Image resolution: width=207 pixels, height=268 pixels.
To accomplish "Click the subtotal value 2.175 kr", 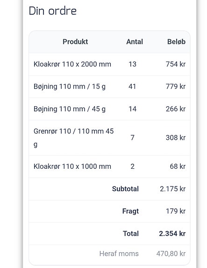I will tap(173, 189).
